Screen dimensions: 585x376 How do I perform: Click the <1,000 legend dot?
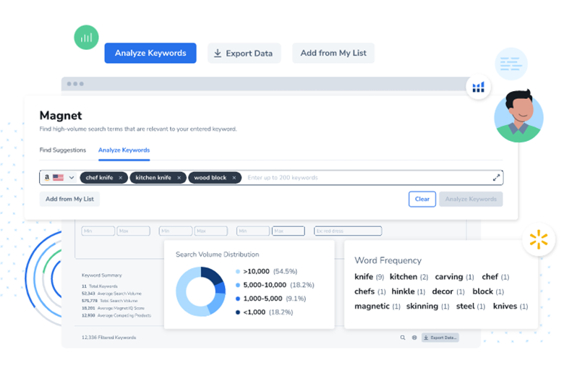[x=238, y=312]
